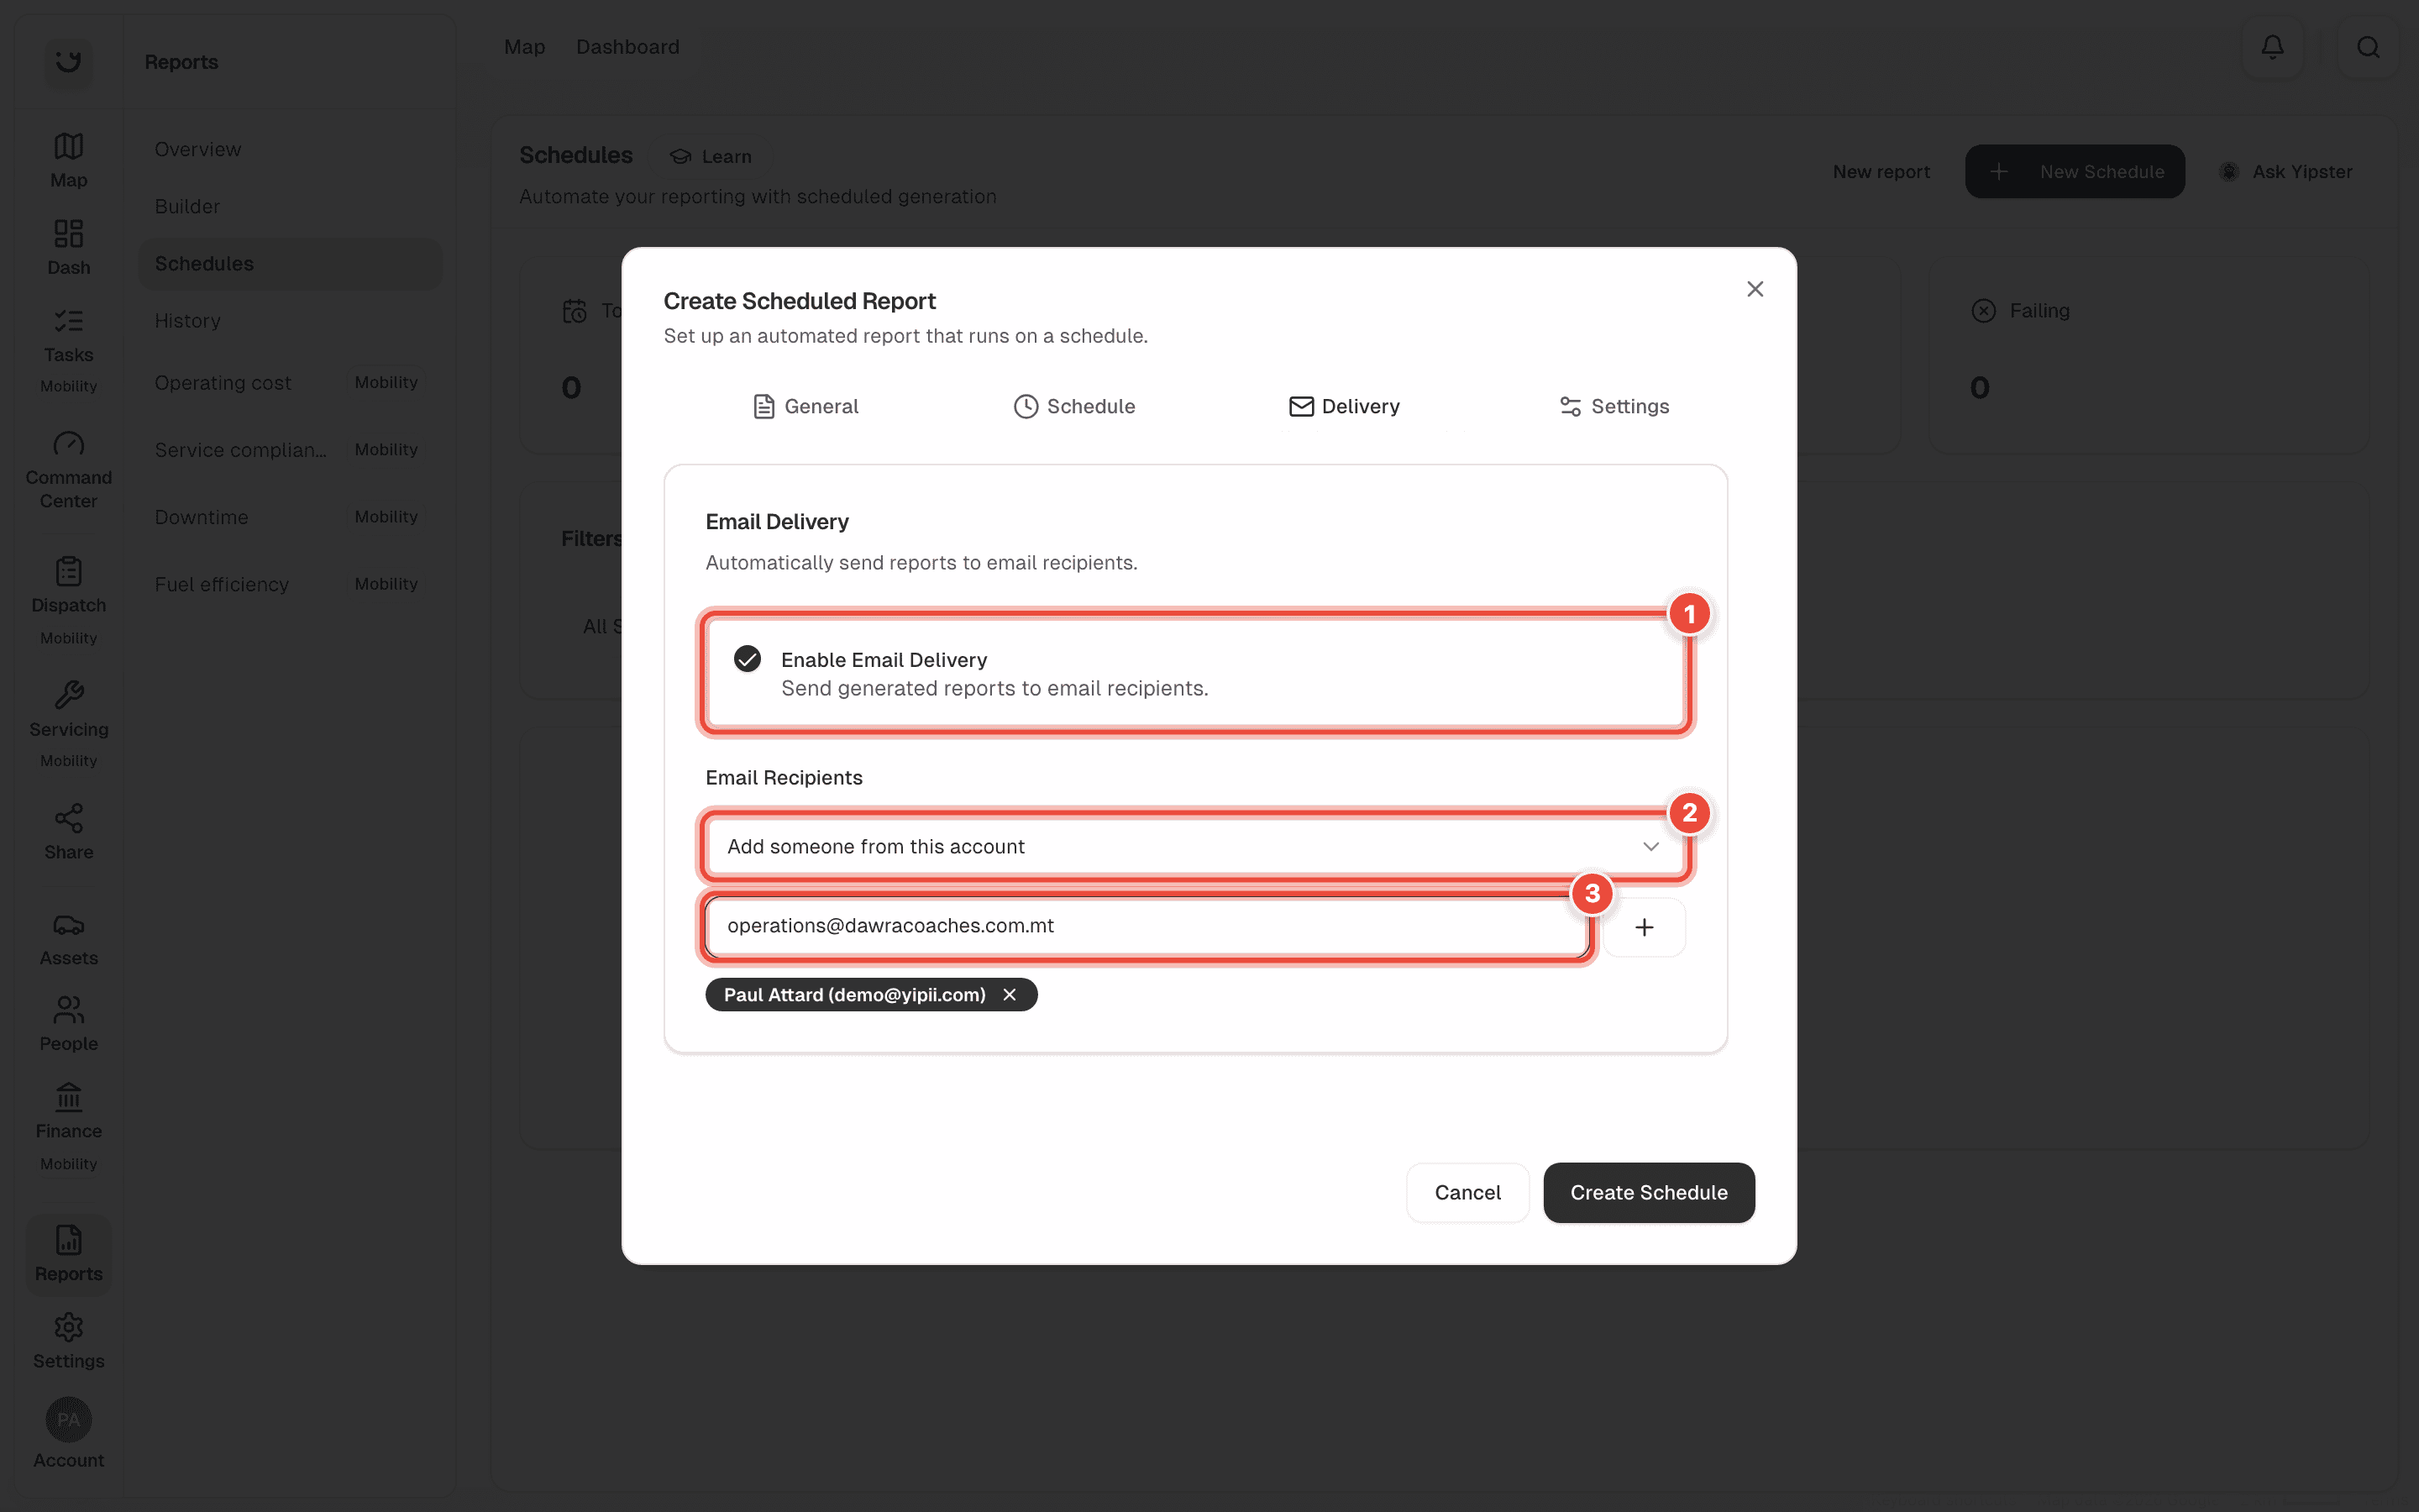Select the Delivery tab
Screen dimensions: 2419x1512
point(1343,406)
